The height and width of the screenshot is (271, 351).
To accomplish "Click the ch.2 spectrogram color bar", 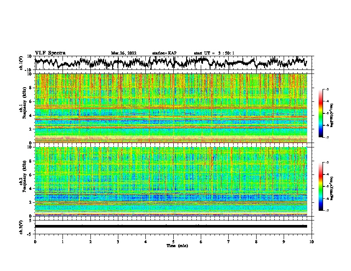I will point(320,186).
